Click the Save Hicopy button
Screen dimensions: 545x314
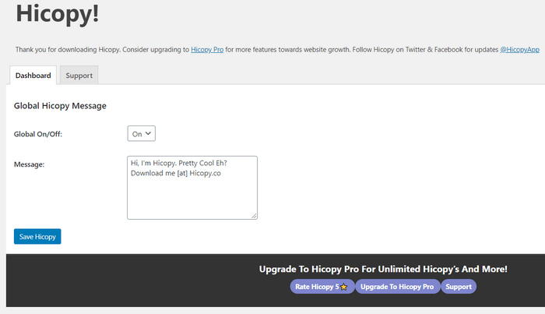tap(37, 236)
